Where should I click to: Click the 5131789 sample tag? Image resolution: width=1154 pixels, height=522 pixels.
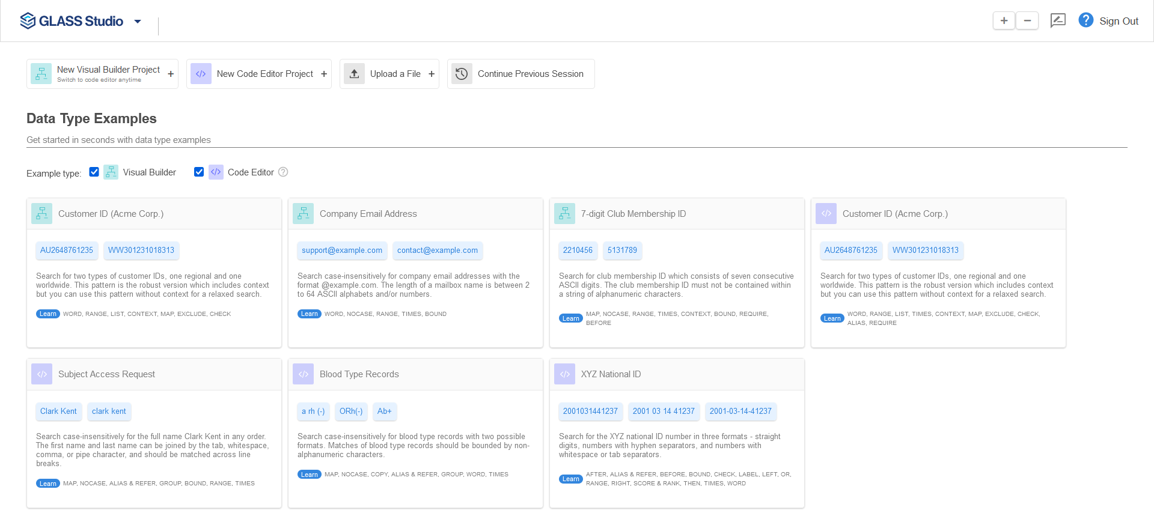click(x=622, y=250)
